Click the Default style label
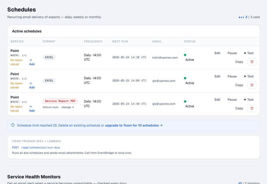Image resolution: width=267 pixels, height=184 pixels. pyautogui.click(x=50, y=107)
